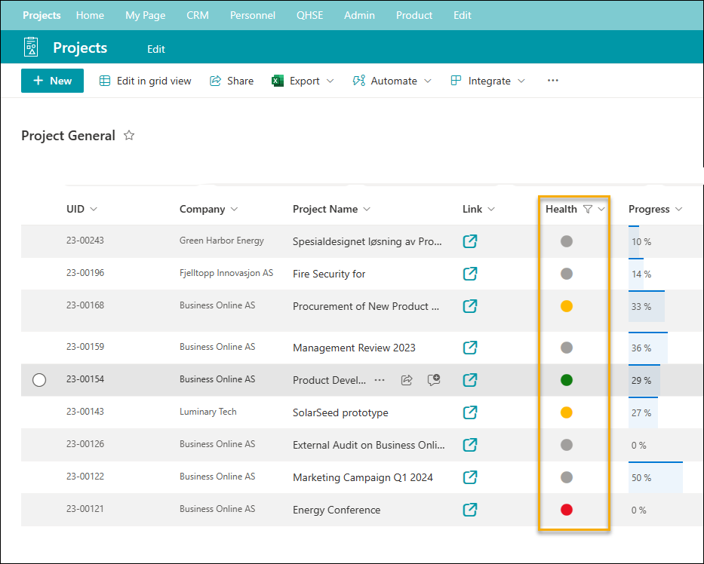Click 10 % progress bar for 23-00243
This screenshot has width=704, height=564.
click(634, 241)
